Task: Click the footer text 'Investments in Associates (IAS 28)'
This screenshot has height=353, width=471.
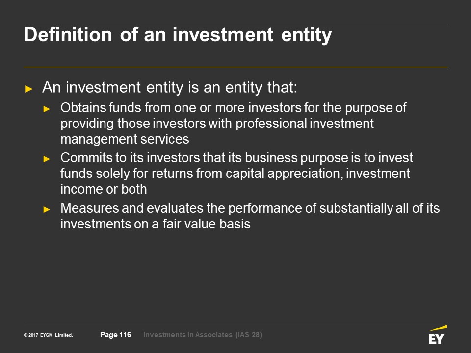Action: tap(203, 335)
